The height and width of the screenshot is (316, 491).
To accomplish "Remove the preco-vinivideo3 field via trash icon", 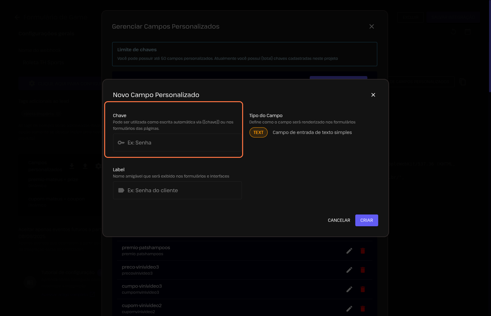I will [363, 270].
